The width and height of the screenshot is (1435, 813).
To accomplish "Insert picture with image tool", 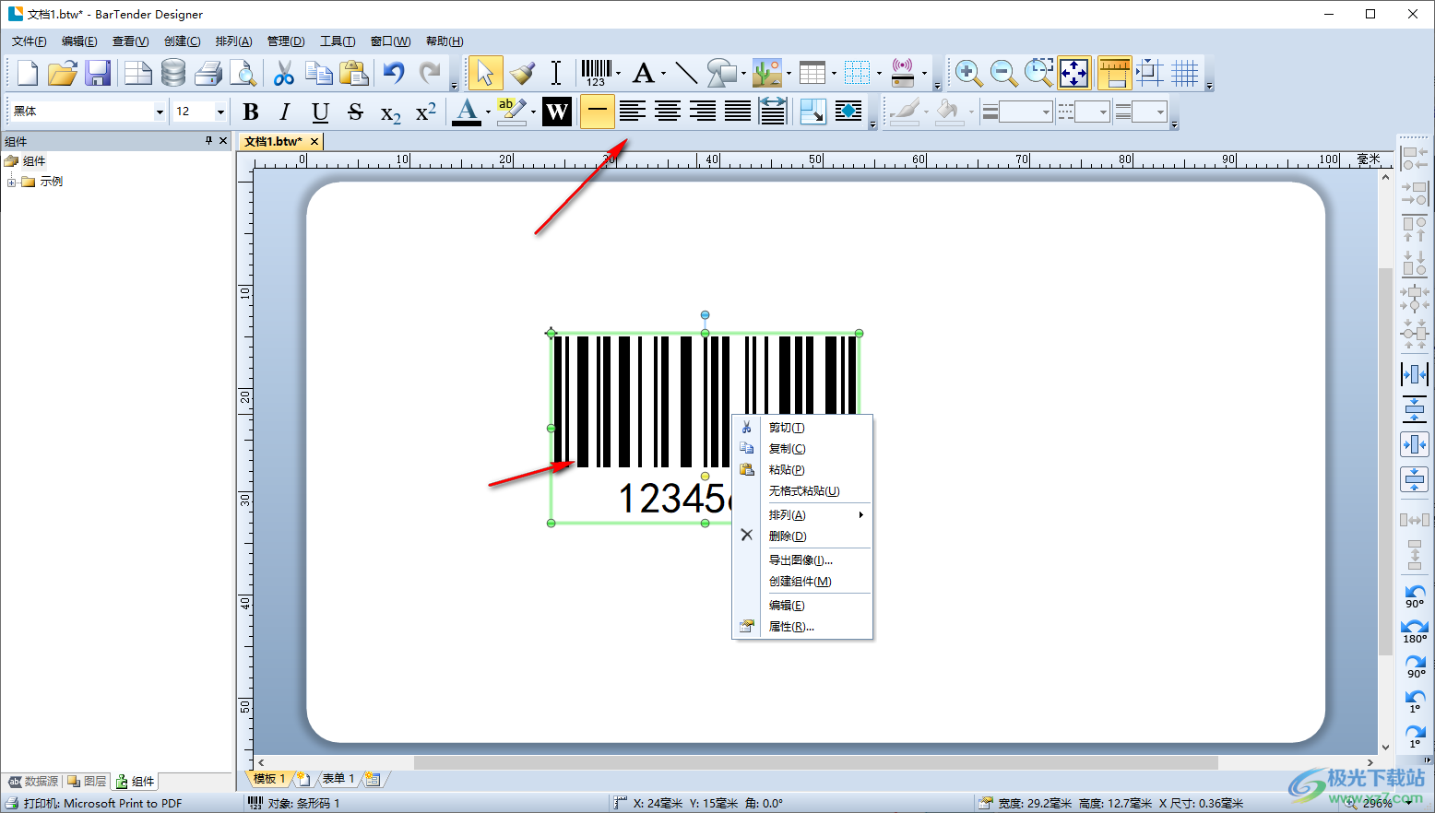I will point(766,73).
